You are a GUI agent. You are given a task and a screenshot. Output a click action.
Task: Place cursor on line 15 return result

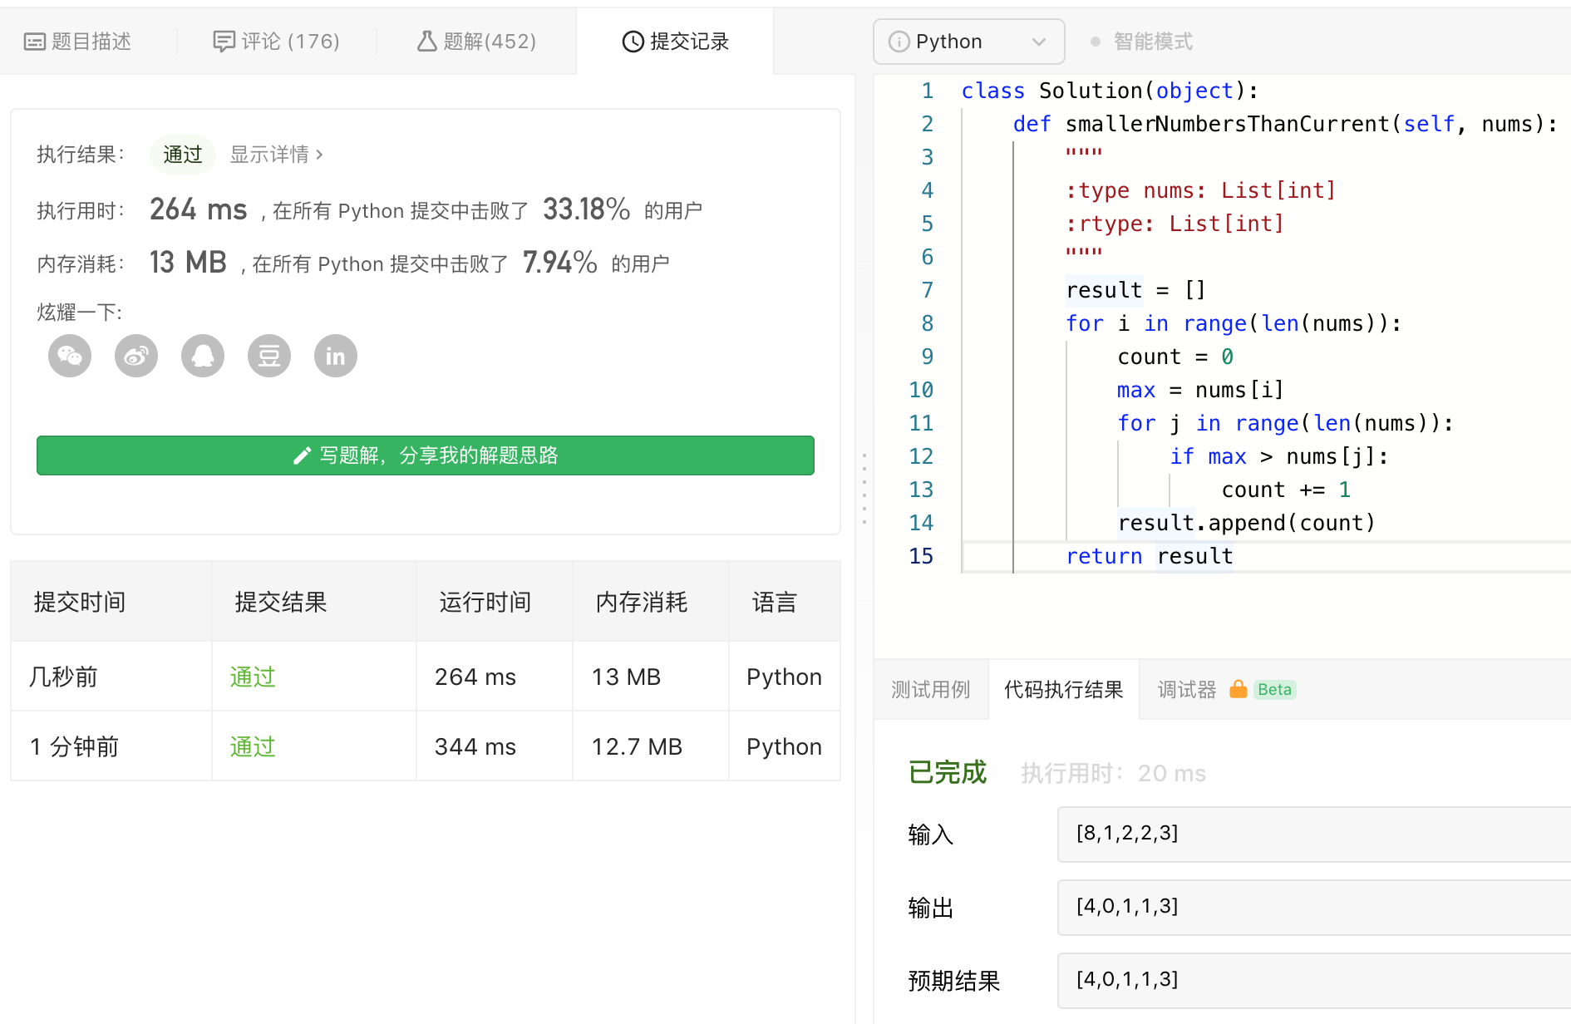pos(1150,556)
